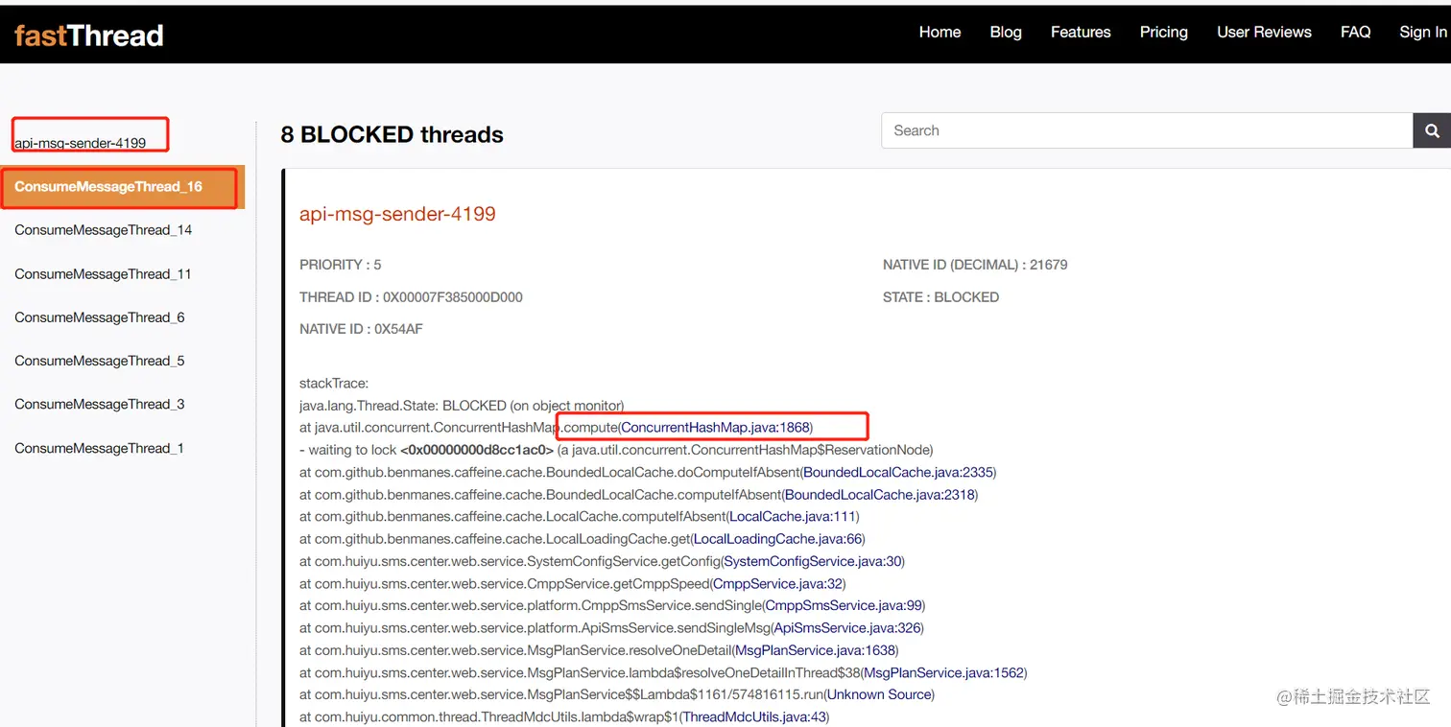Click LocalLoadingCache.java:66 source link
Screen dimensions: 1451x727
[x=777, y=539]
